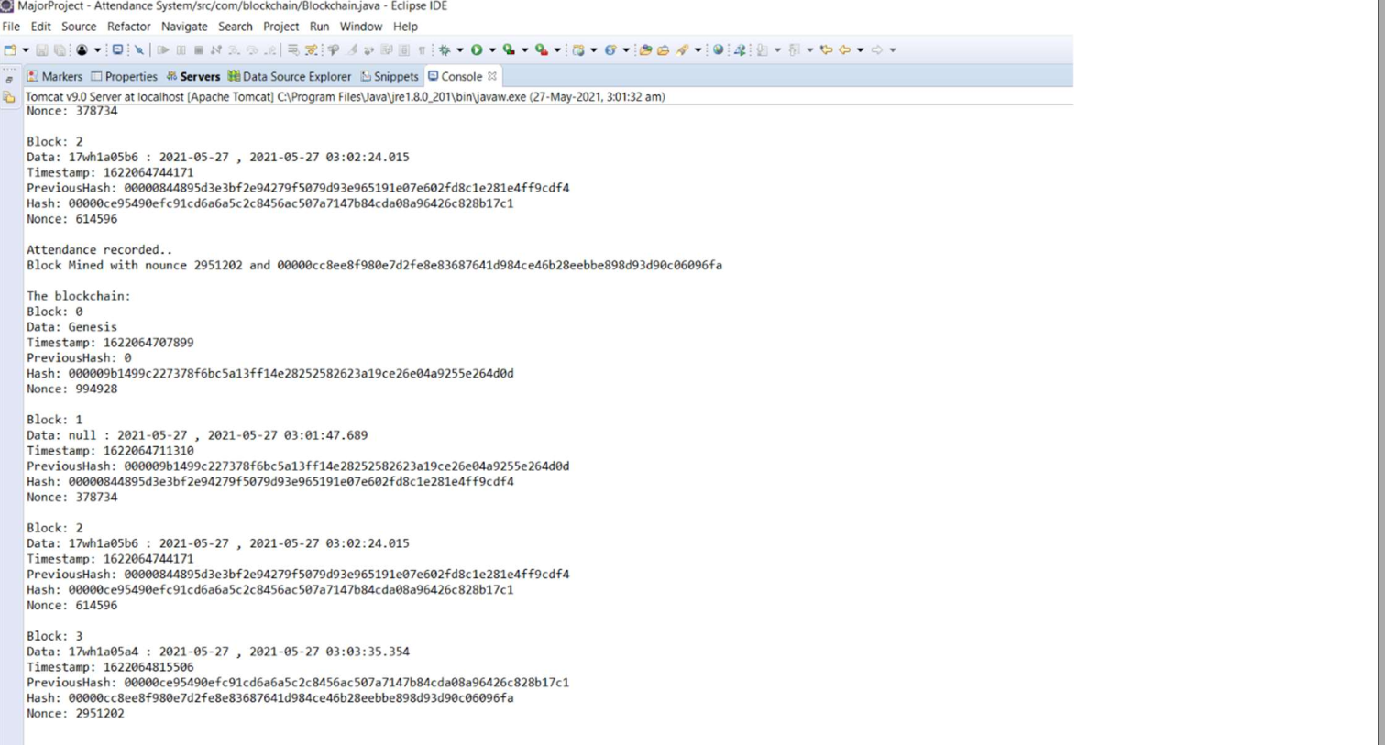The height and width of the screenshot is (745, 1385).
Task: Click the Disconnect debug icon
Action: (x=216, y=49)
